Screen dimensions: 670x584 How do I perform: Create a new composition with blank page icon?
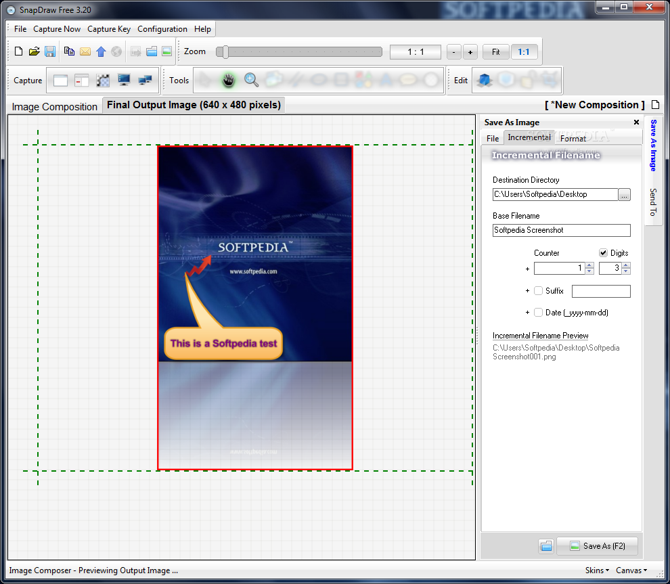(x=18, y=51)
